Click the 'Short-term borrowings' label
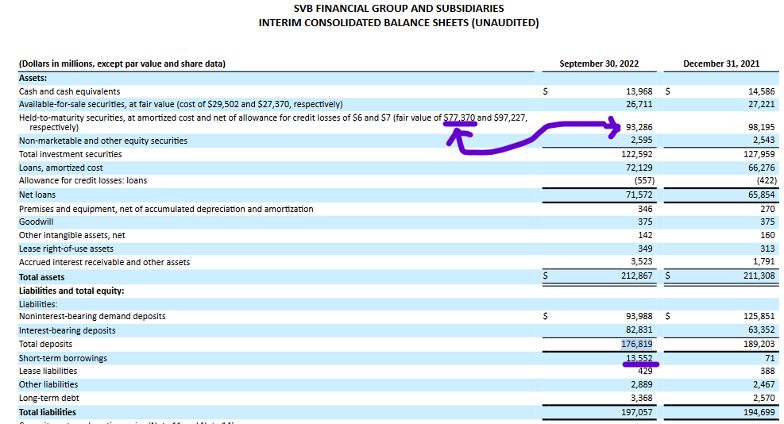The image size is (784, 424). 63,359
